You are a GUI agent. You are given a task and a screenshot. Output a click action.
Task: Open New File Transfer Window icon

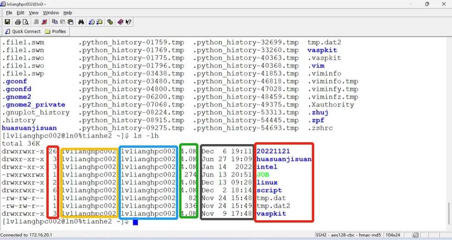[x=100, y=22]
